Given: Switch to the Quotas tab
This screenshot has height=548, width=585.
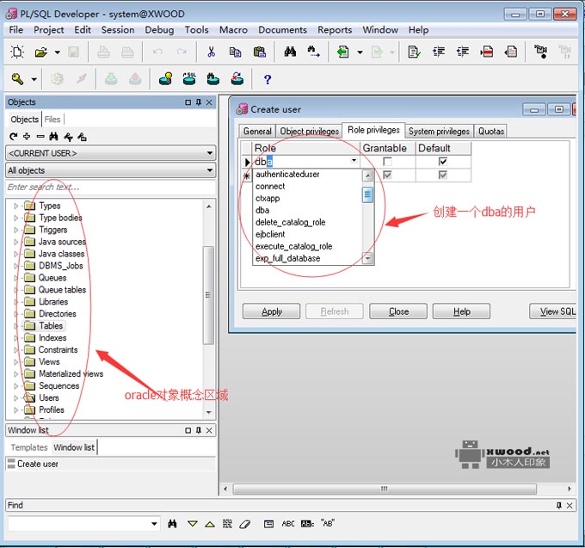Looking at the screenshot, I should pyautogui.click(x=491, y=132).
